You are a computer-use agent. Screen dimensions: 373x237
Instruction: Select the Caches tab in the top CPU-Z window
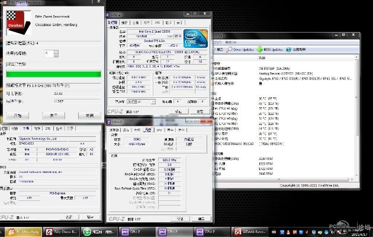(124, 23)
